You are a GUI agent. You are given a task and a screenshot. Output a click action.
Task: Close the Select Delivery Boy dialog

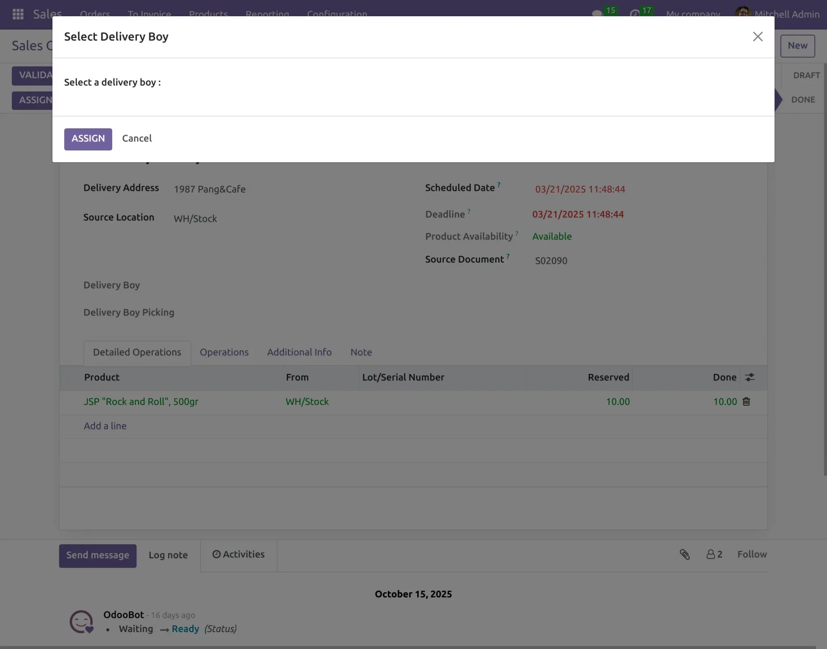(x=758, y=37)
